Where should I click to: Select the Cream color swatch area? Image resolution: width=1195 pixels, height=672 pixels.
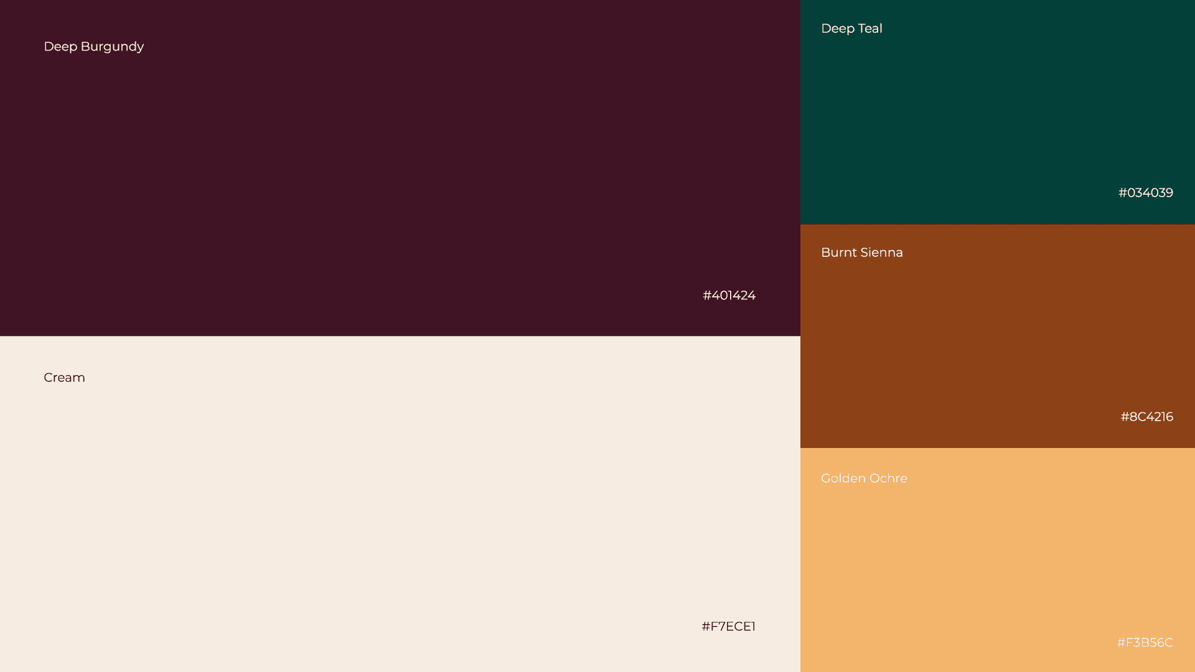[x=398, y=504]
